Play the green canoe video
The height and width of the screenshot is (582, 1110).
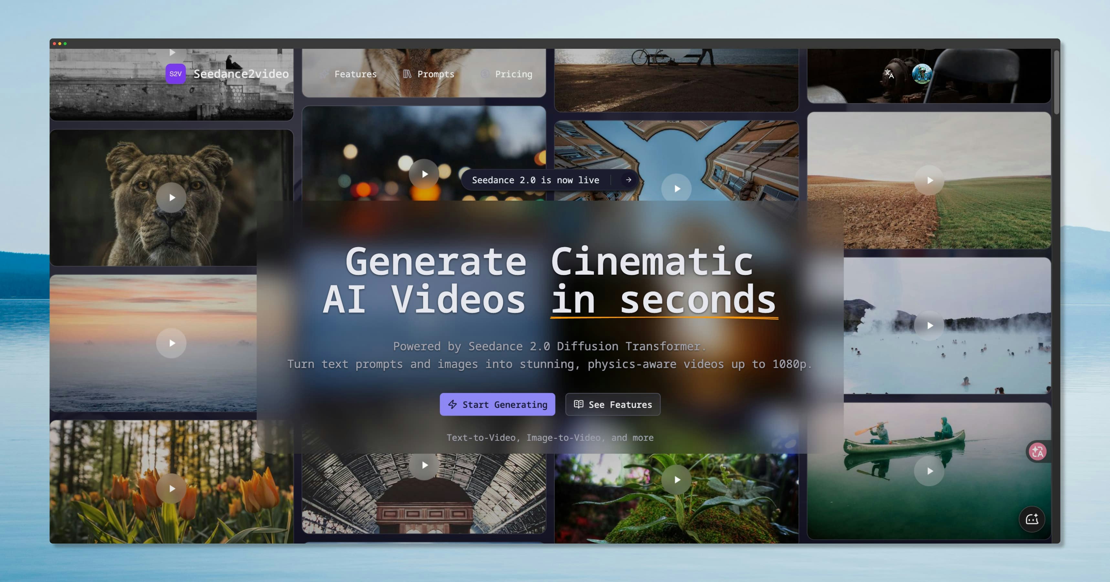929,471
